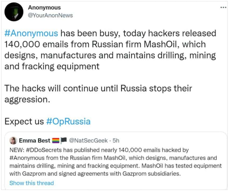Open the #OpRussia hashtag
This screenshot has height=192, width=230.
click(x=68, y=122)
